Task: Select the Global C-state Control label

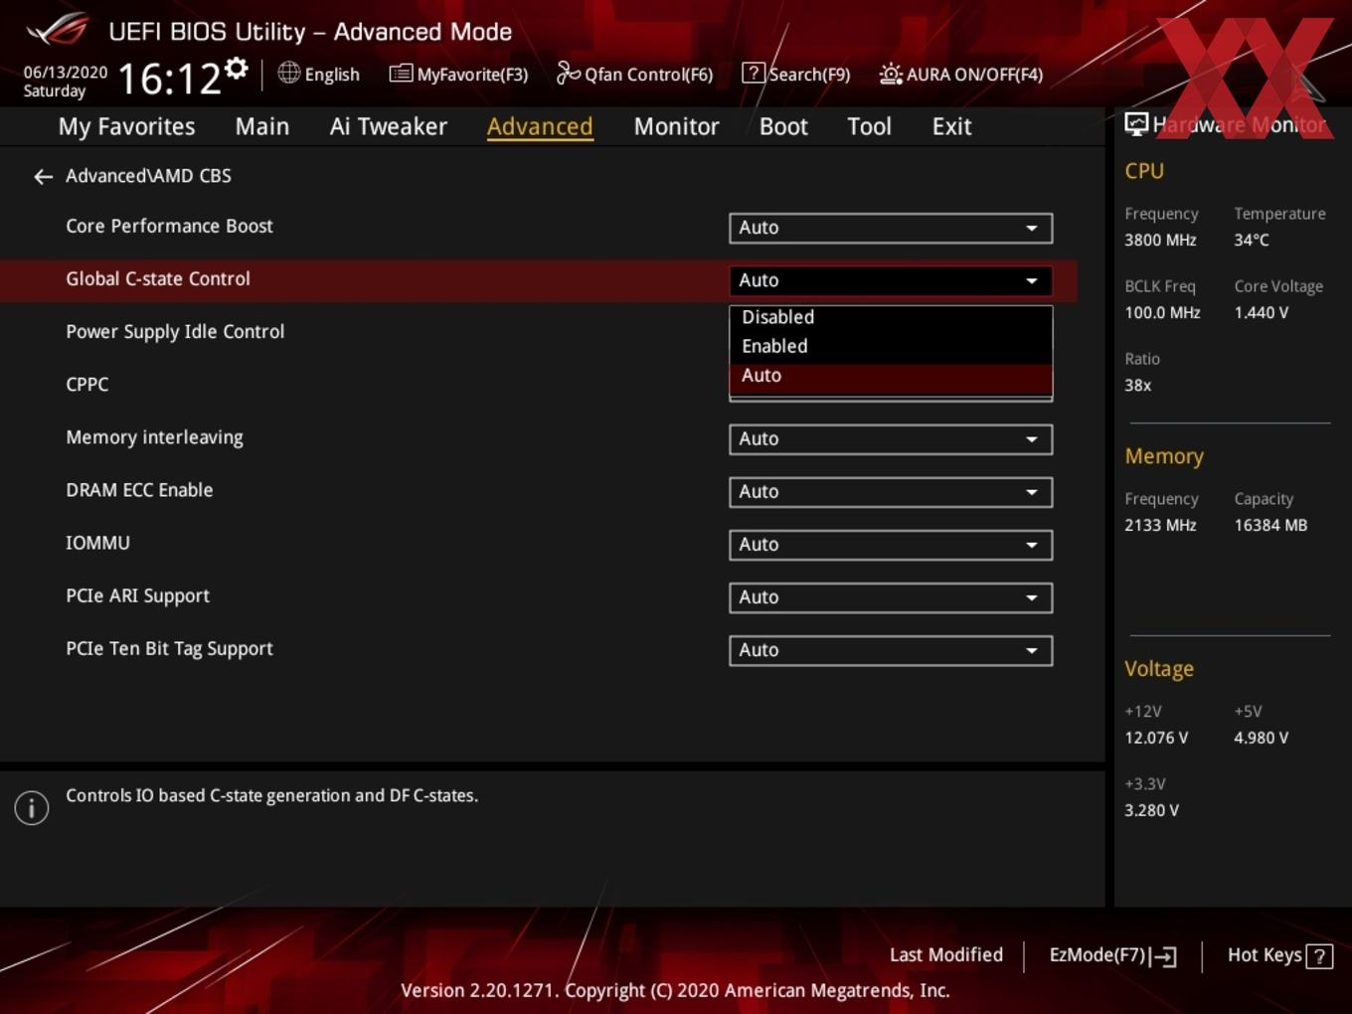Action: coord(158,279)
